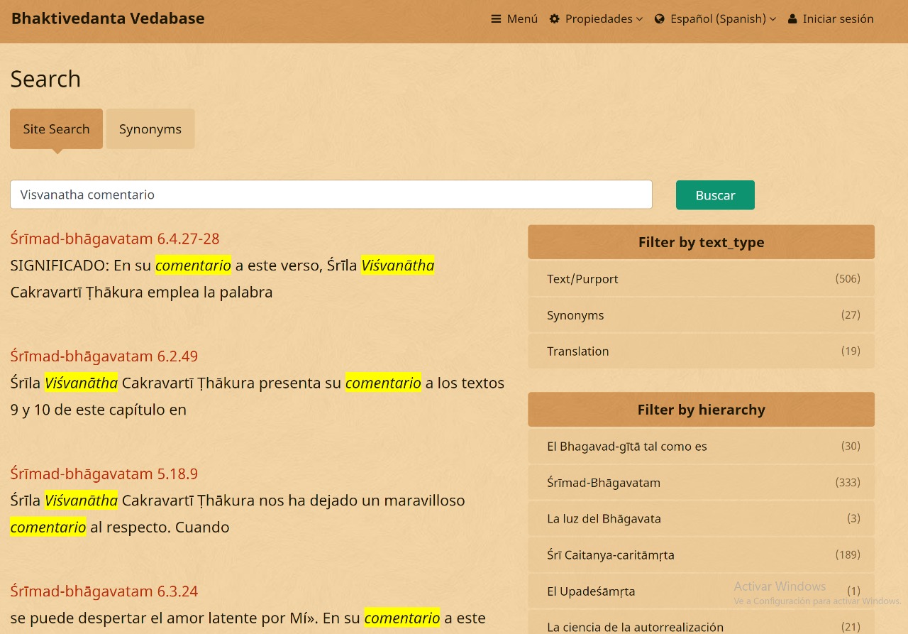Go to the Śrīmad-bhāgavatam 5.18.9 result

[x=104, y=474]
